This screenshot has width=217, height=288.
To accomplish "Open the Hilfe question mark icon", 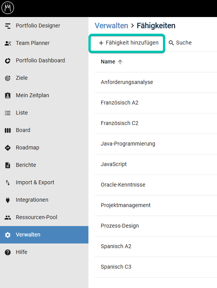I will click(x=8, y=252).
